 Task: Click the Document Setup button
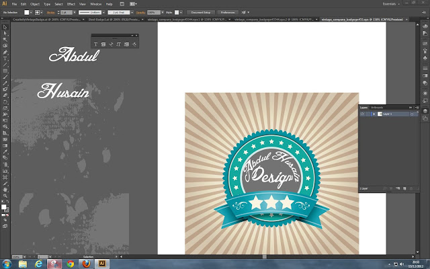coord(201,12)
